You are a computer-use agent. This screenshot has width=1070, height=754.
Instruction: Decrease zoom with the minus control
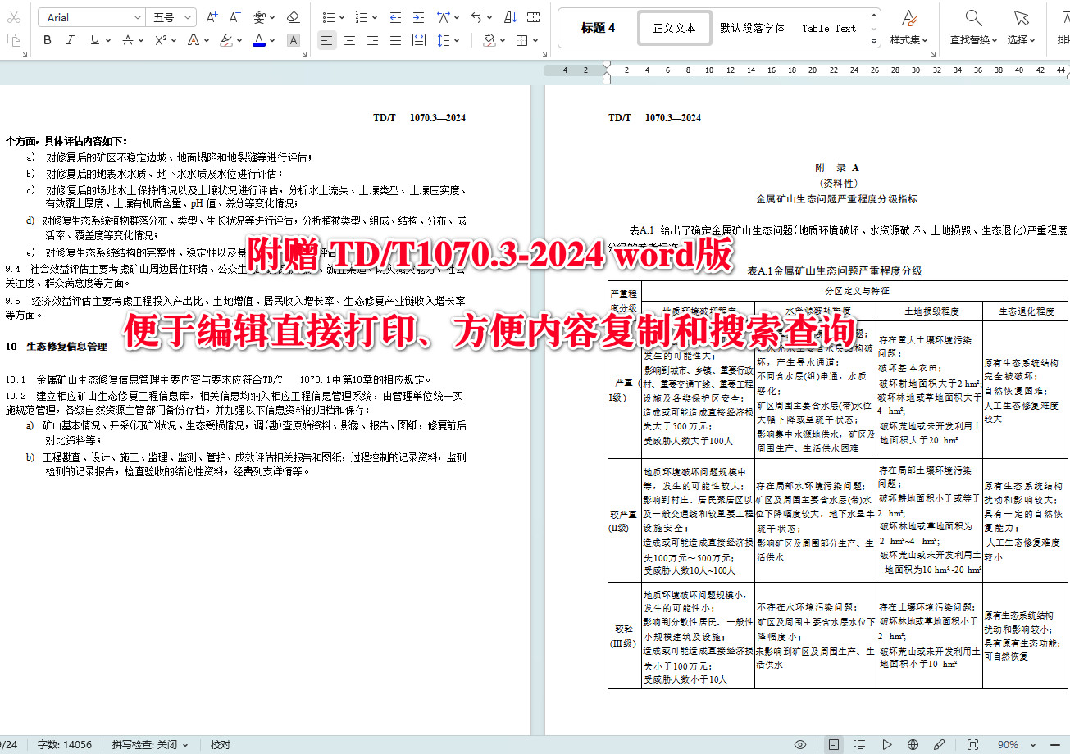1056,744
